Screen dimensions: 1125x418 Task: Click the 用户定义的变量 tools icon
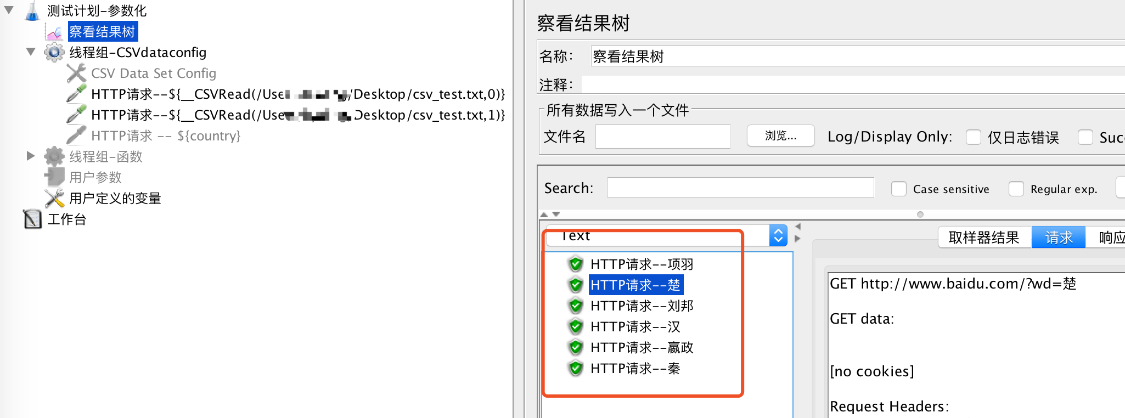tap(54, 198)
